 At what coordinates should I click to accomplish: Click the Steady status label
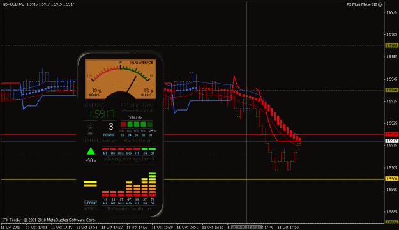135,118
